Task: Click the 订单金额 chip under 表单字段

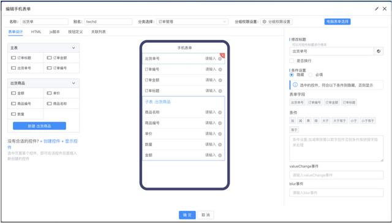Action: click(x=332, y=102)
